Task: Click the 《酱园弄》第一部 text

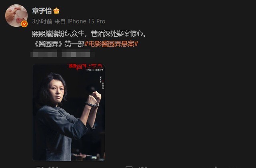Action: click(59, 44)
